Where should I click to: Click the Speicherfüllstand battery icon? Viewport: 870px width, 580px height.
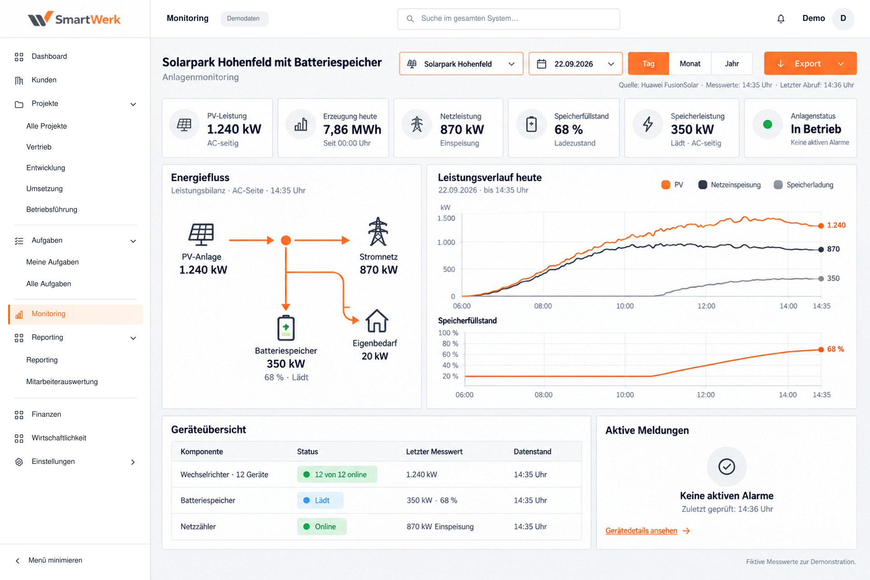click(532, 125)
